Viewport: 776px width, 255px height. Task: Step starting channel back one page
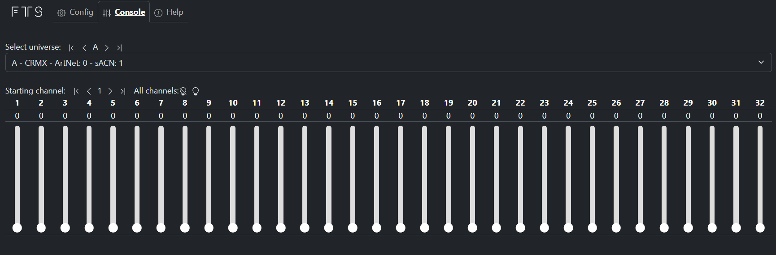[89, 91]
